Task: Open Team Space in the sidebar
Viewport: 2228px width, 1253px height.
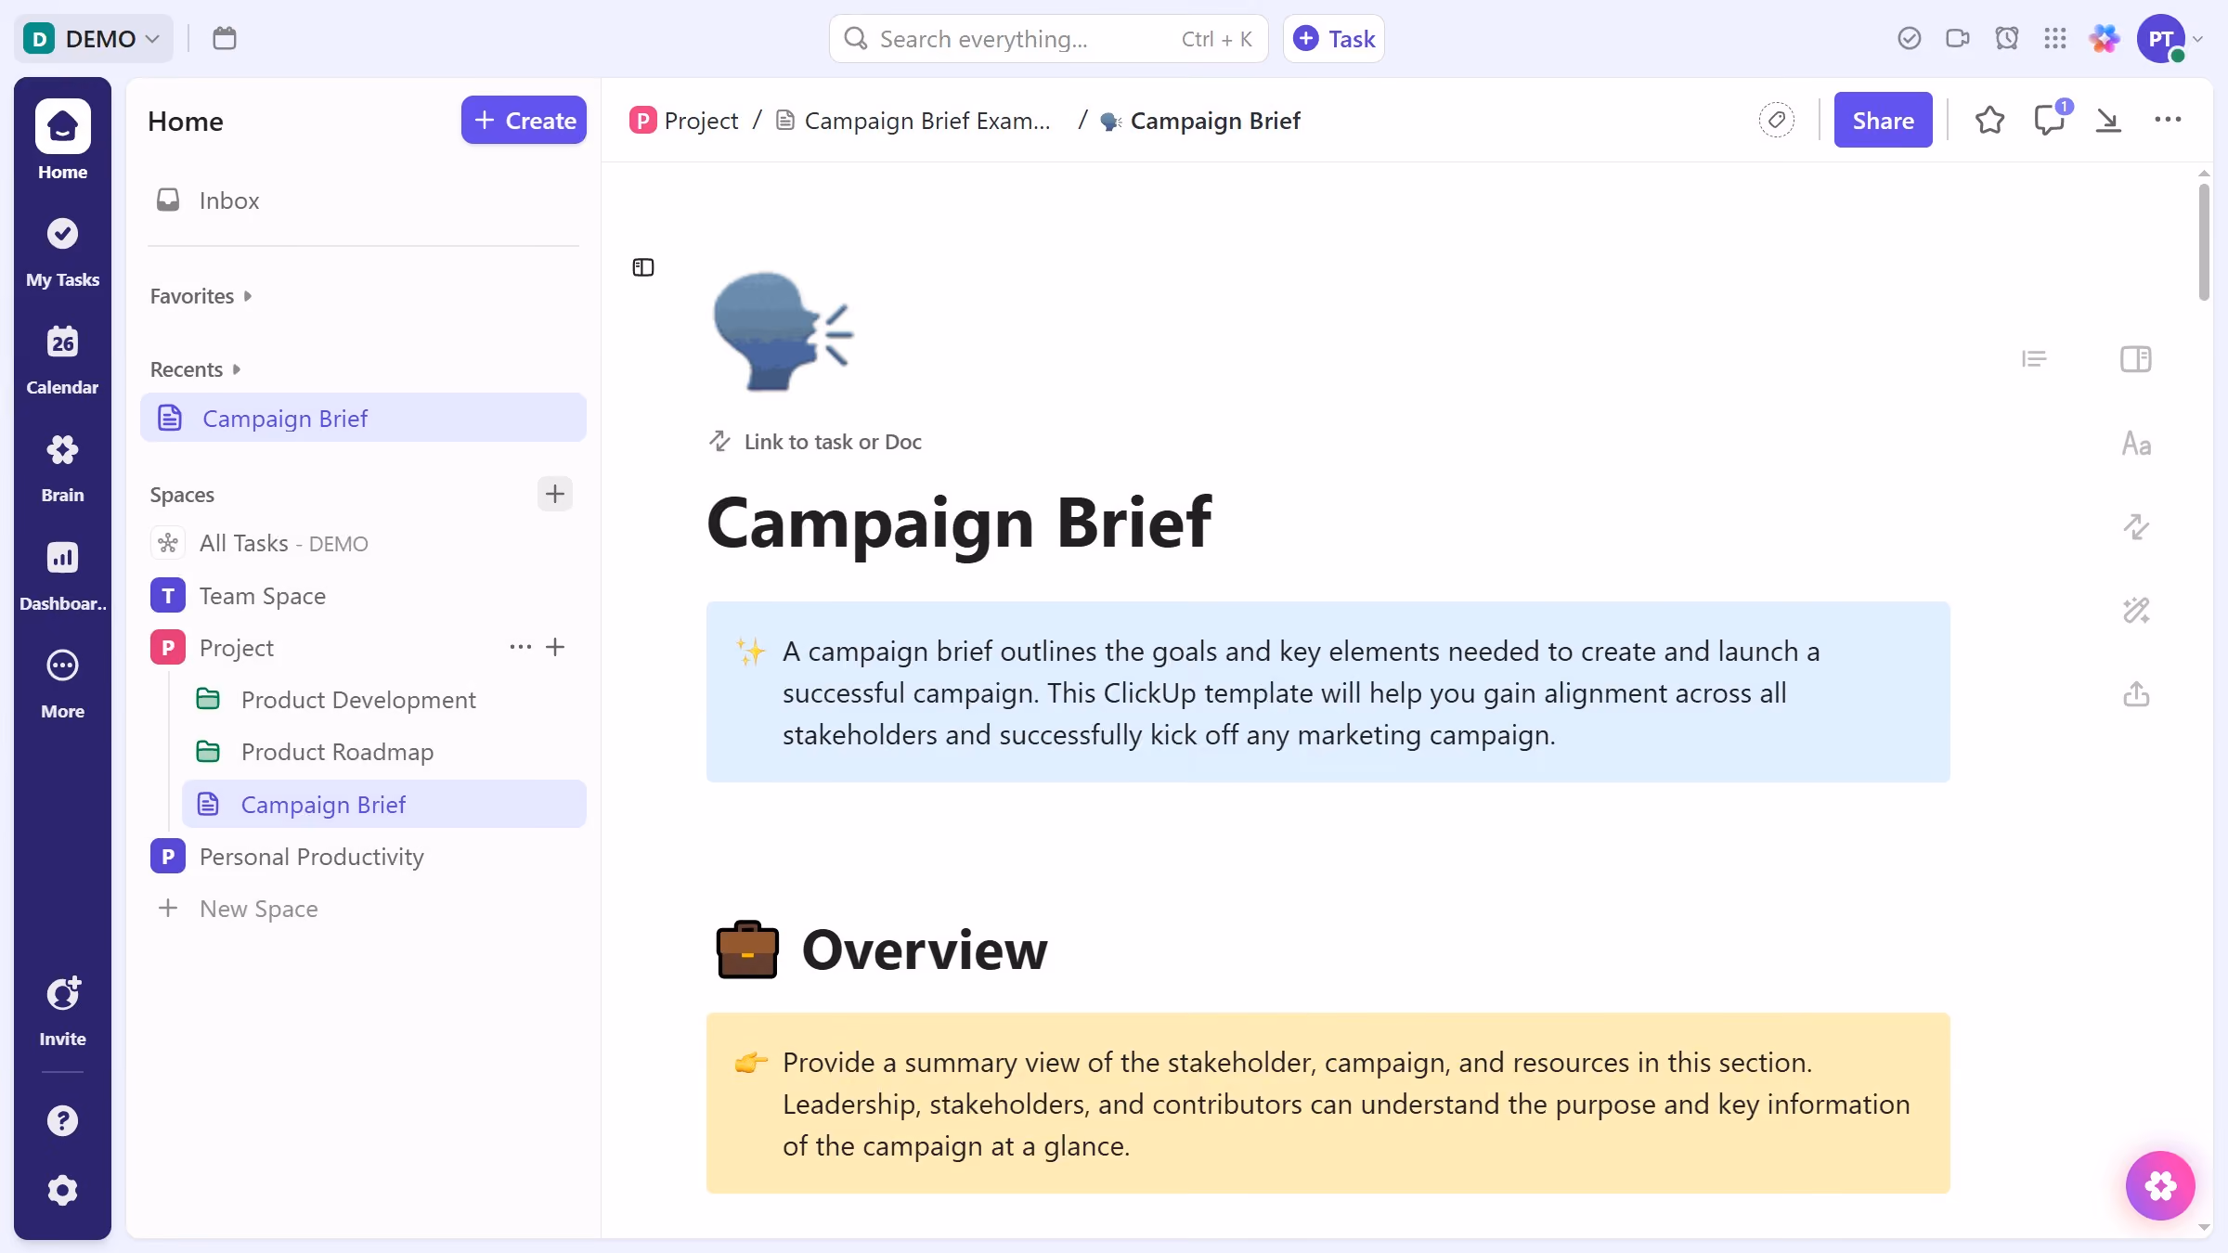Action: point(363,595)
